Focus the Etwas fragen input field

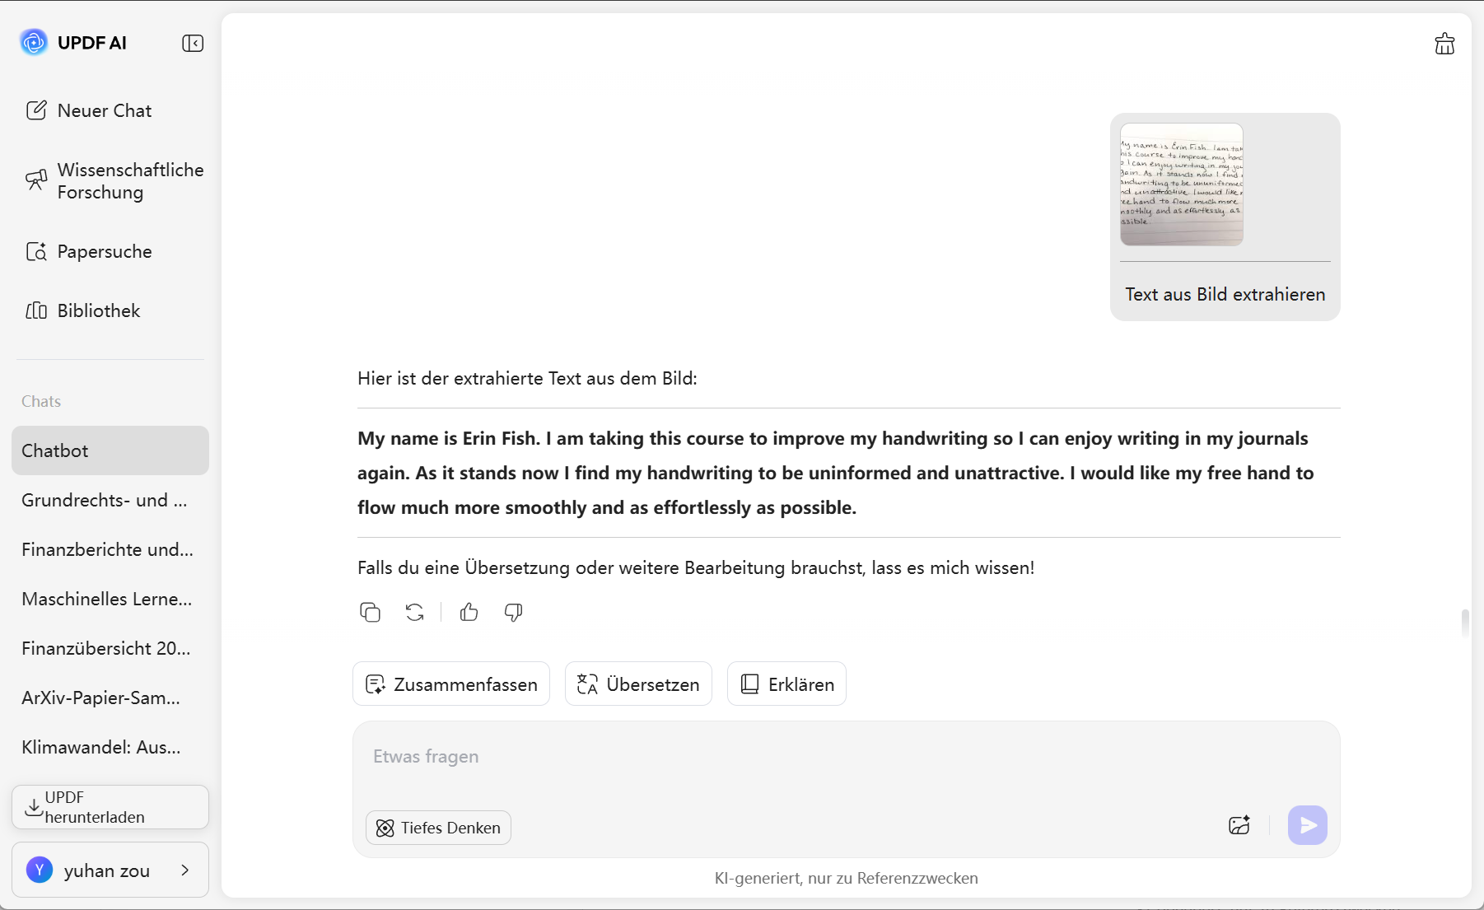pos(846,757)
